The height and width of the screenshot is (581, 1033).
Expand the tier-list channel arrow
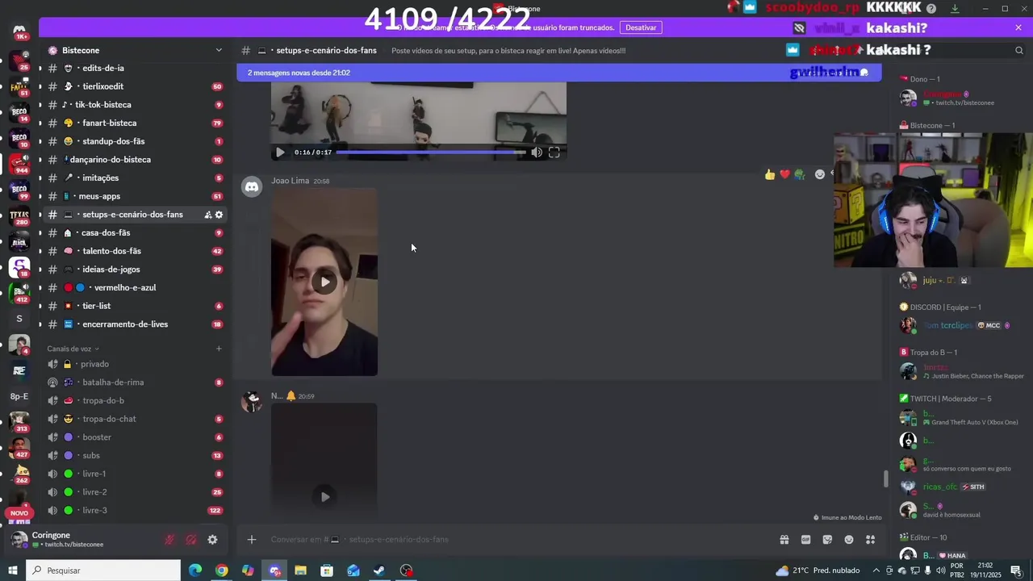[40, 306]
